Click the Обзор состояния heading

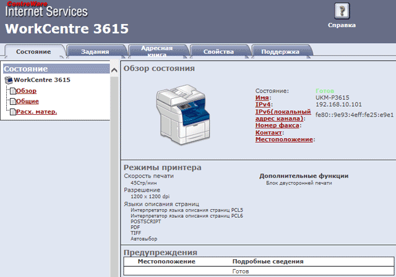(159, 68)
